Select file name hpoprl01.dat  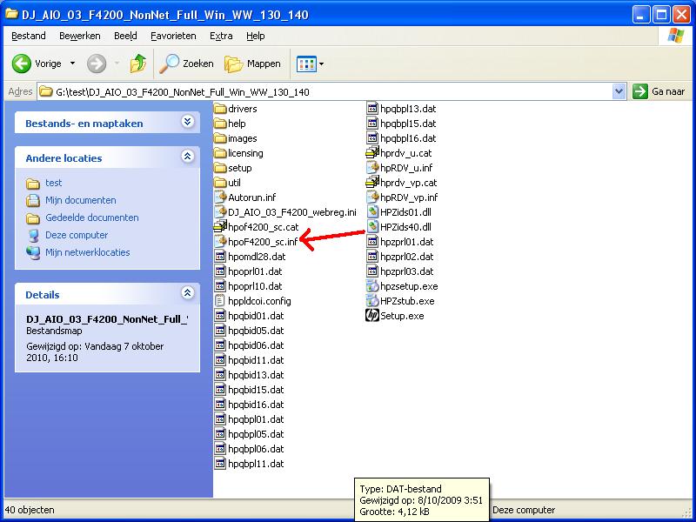point(255,271)
